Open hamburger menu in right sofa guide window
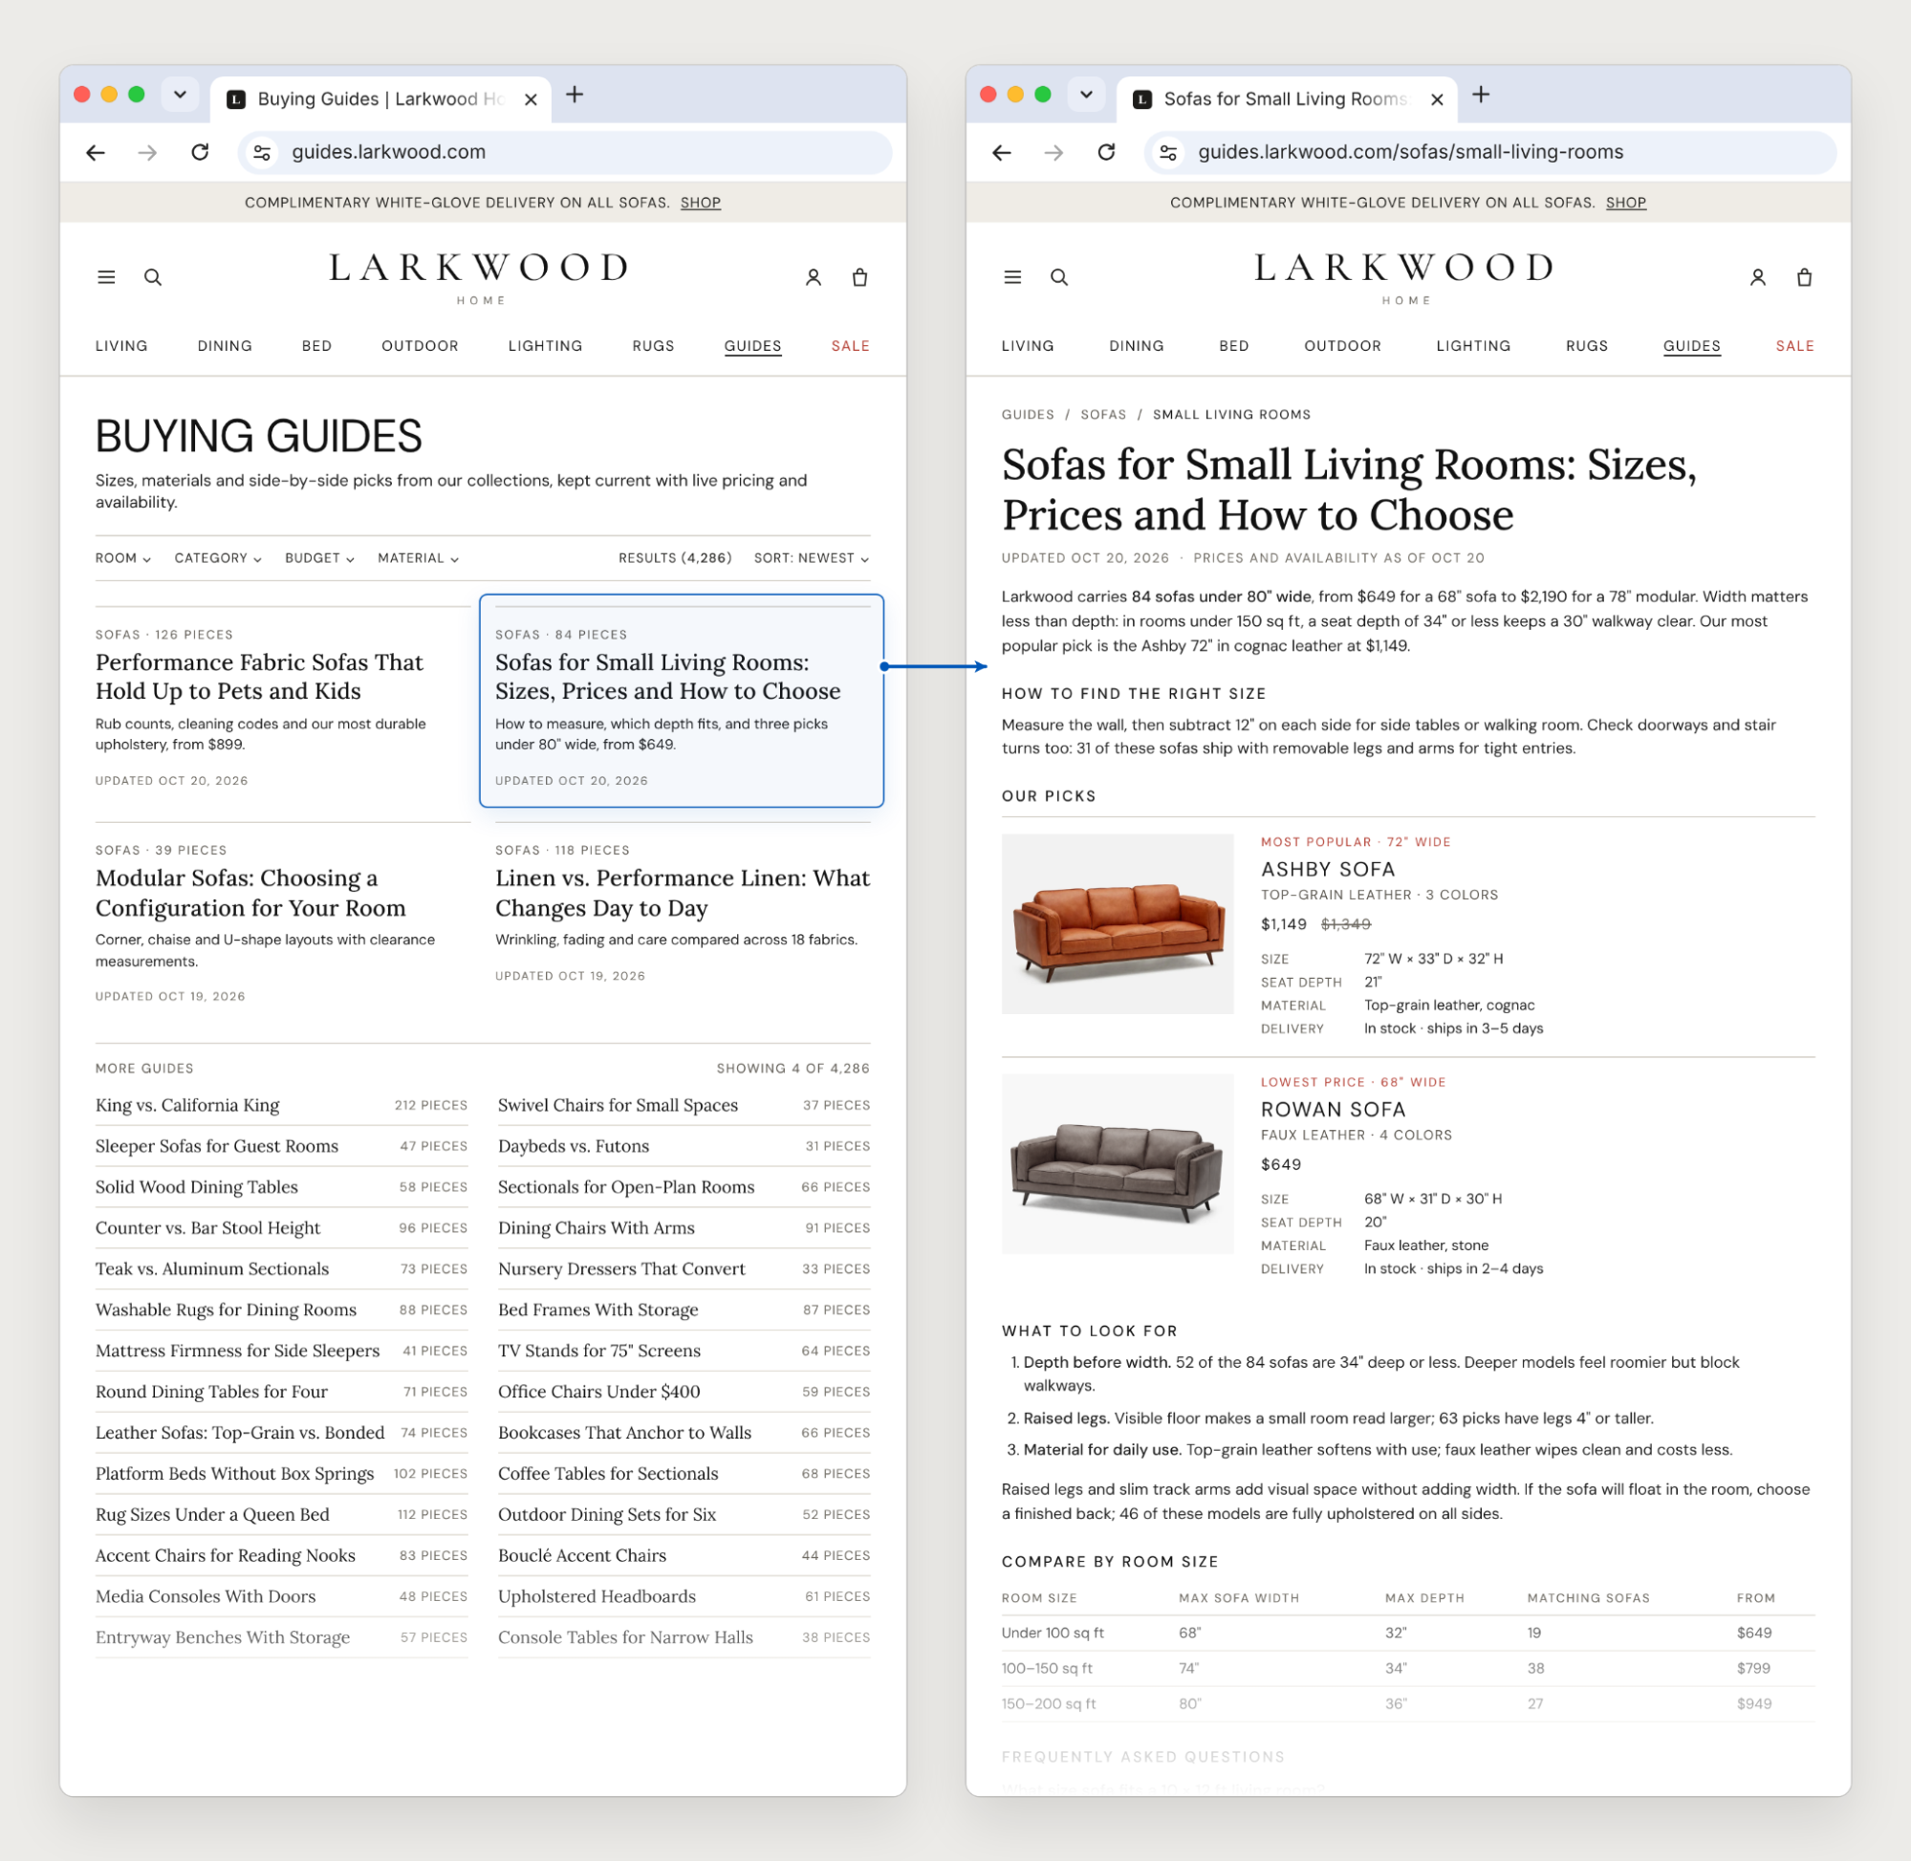Screen dimensions: 1911x1862 click(1013, 278)
